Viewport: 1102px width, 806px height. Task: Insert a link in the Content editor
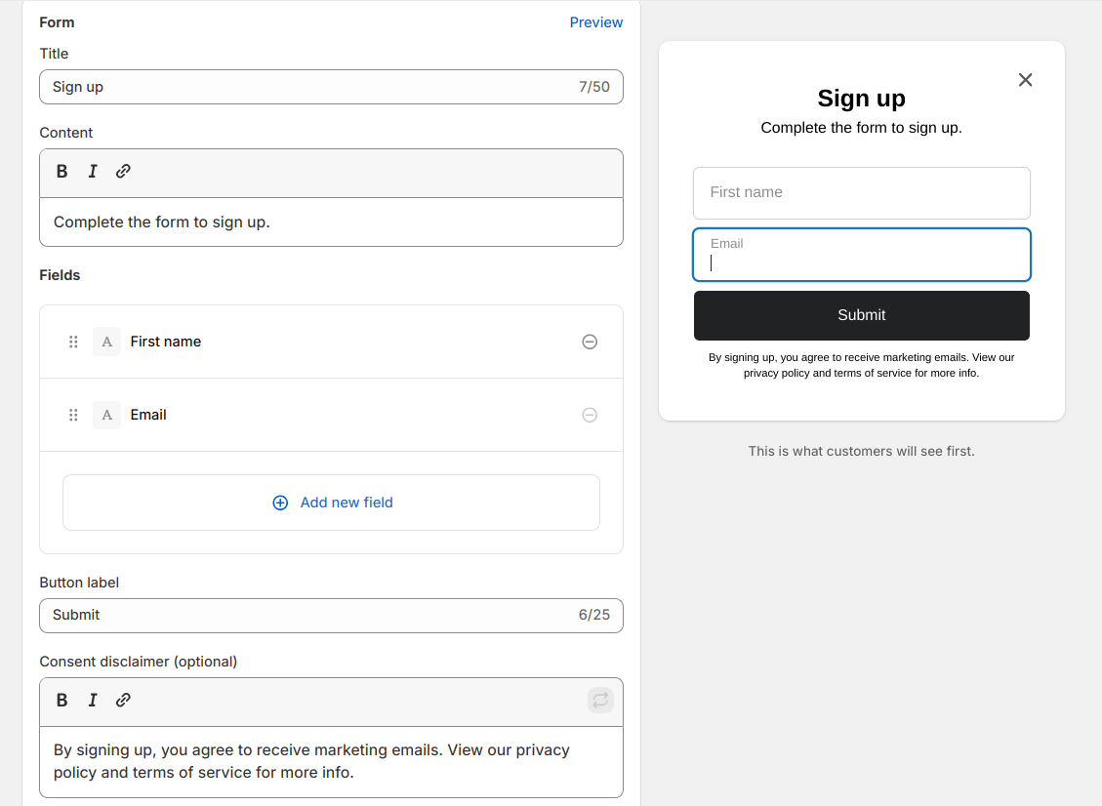[123, 171]
